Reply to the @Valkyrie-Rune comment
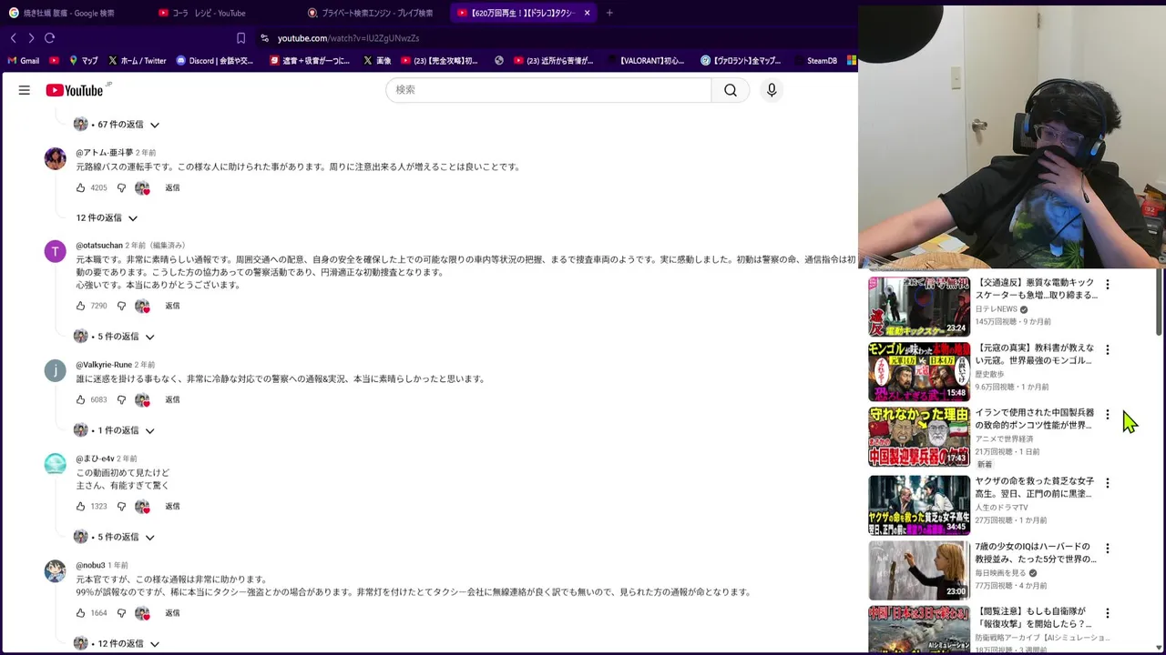 [172, 400]
